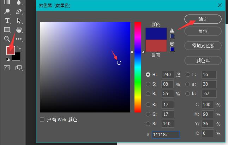228x145 pixels.
Task: Open the Edit Toolbar three-dots menu
Action: click(x=19, y=39)
